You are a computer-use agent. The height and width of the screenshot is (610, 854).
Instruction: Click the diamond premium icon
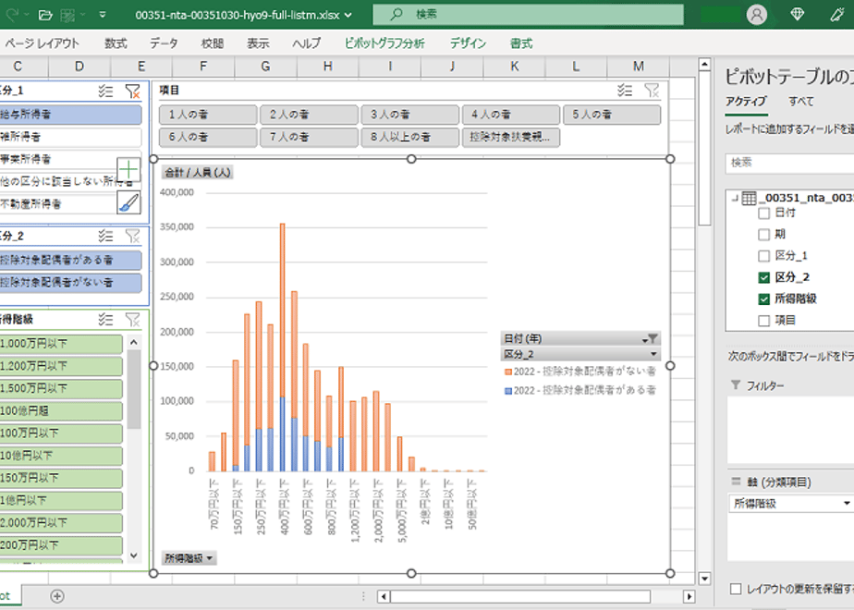[798, 15]
